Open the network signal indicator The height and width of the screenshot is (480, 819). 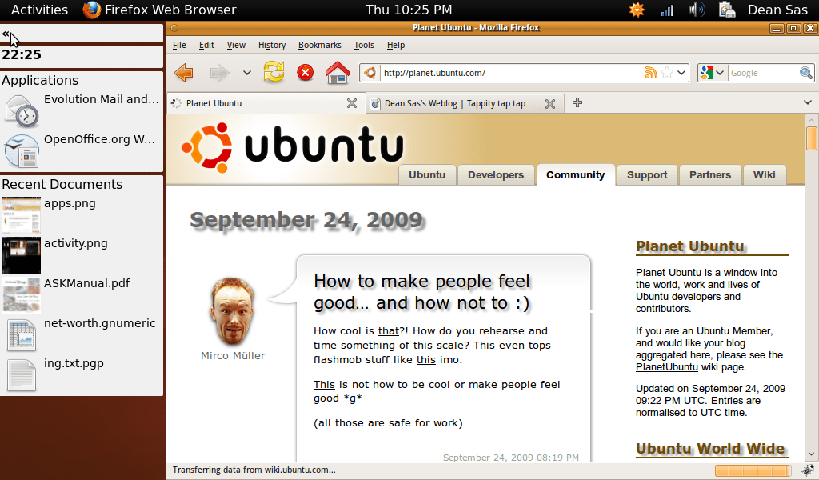[x=667, y=10]
